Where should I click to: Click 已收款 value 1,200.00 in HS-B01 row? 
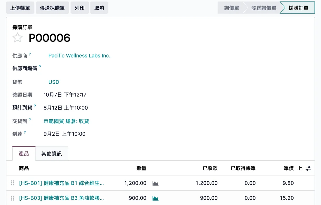(x=207, y=183)
